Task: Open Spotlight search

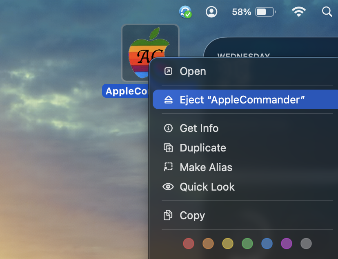Action: (x=327, y=12)
